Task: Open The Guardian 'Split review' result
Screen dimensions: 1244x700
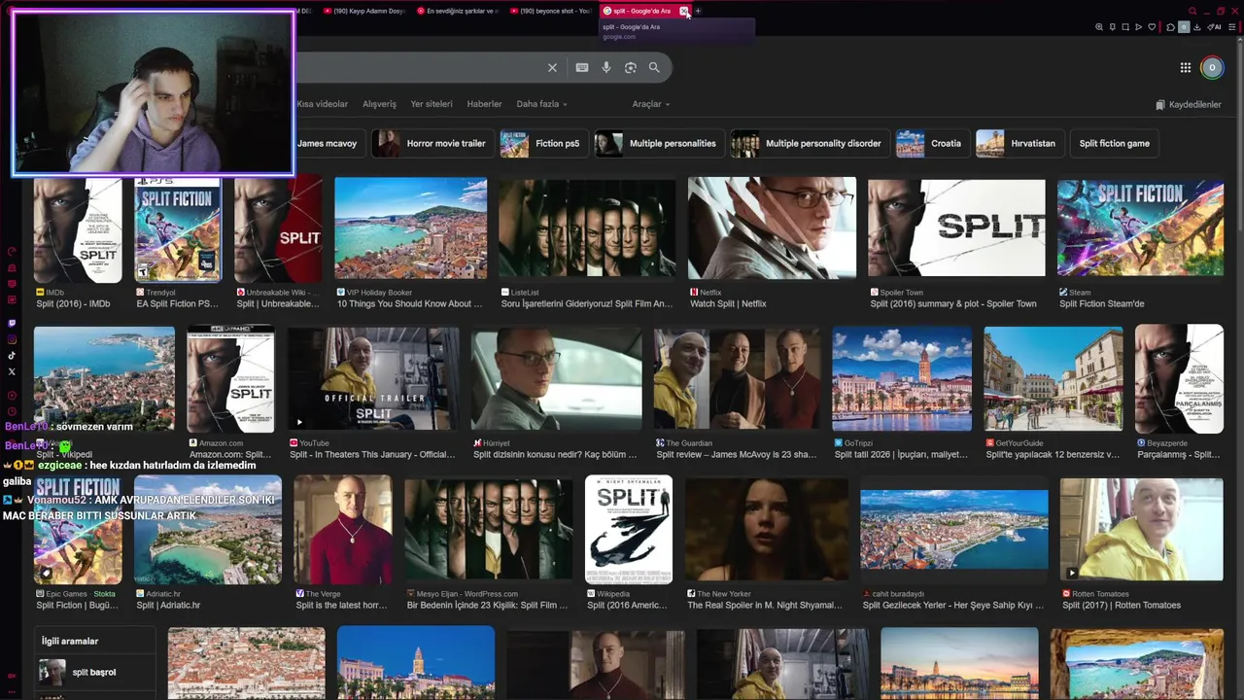Action: click(736, 455)
